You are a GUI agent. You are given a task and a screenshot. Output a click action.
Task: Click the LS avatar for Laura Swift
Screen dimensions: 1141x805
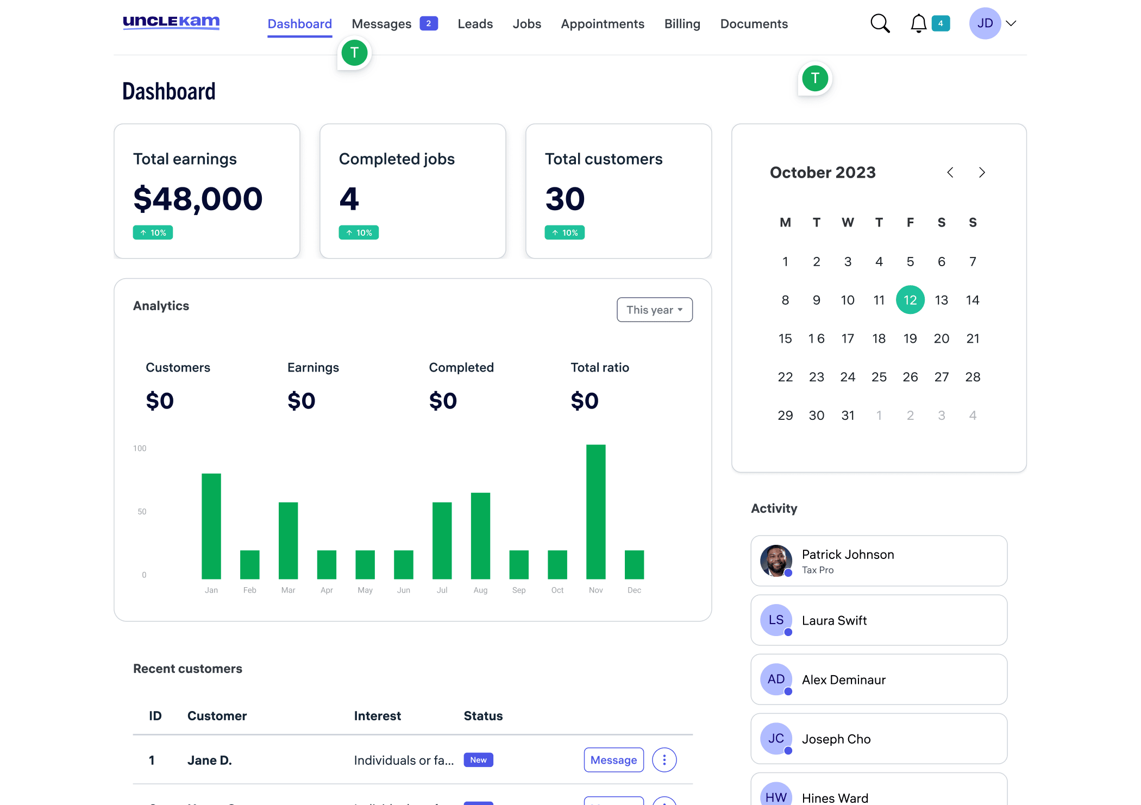click(776, 620)
